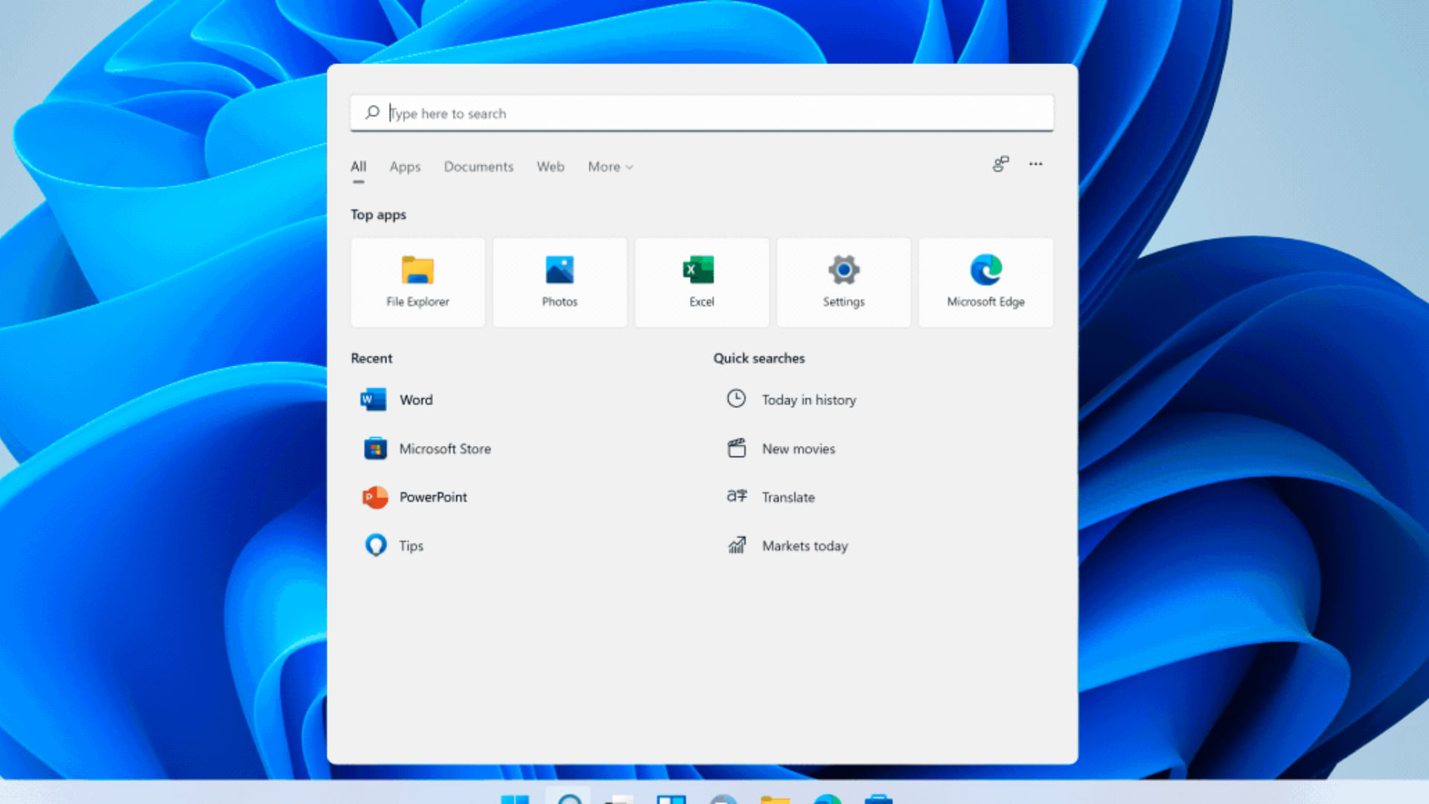Click inside the search input box
The height and width of the screenshot is (804, 1429).
coord(701,113)
